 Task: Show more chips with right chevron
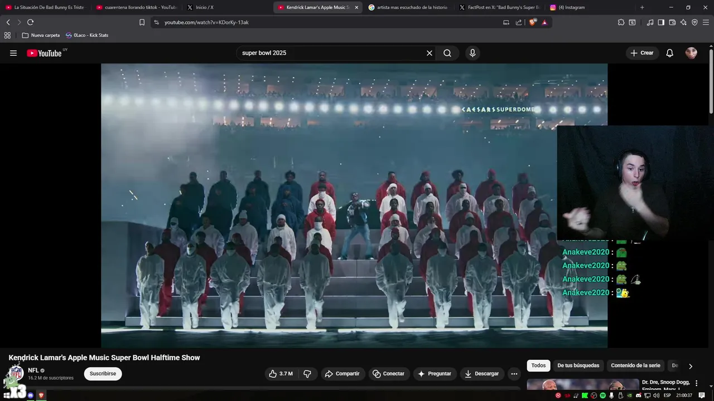coord(690,366)
